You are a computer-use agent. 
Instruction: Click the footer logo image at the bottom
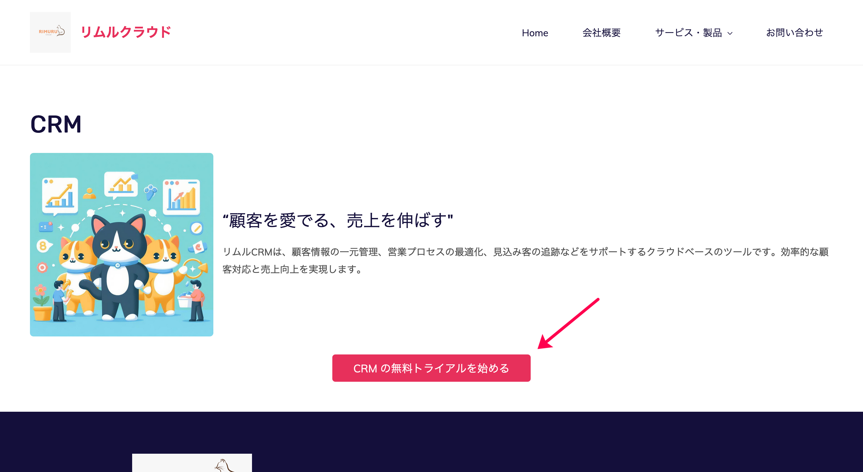(192, 463)
